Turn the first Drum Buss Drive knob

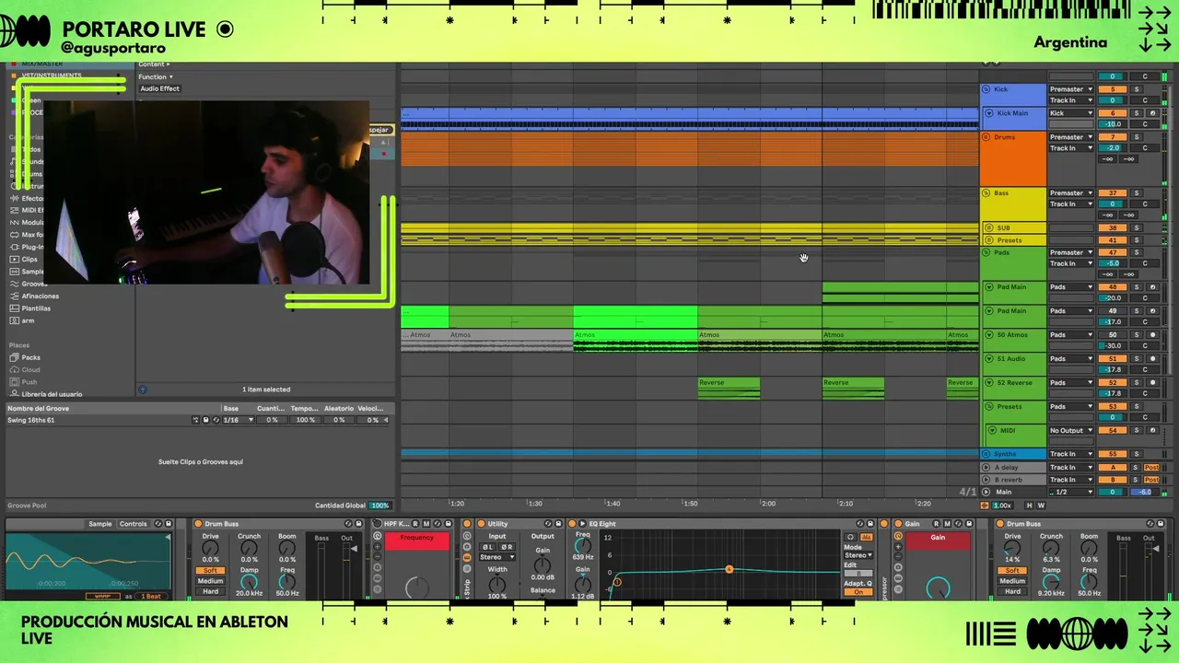pos(211,548)
